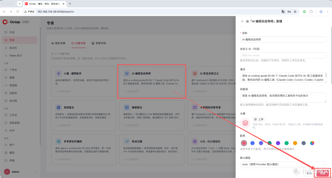
Task: Click the expert avatar preview image
Action: coord(245,123)
